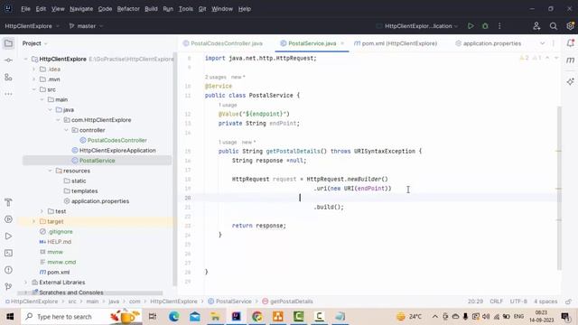Click the 20:29 caret position widget
Screen dimensions: 578x325
pos(475,302)
